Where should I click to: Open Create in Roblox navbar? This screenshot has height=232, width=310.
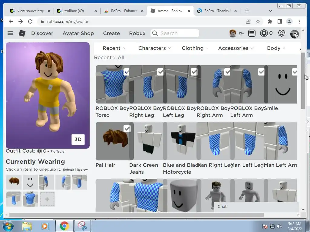pos(111,33)
